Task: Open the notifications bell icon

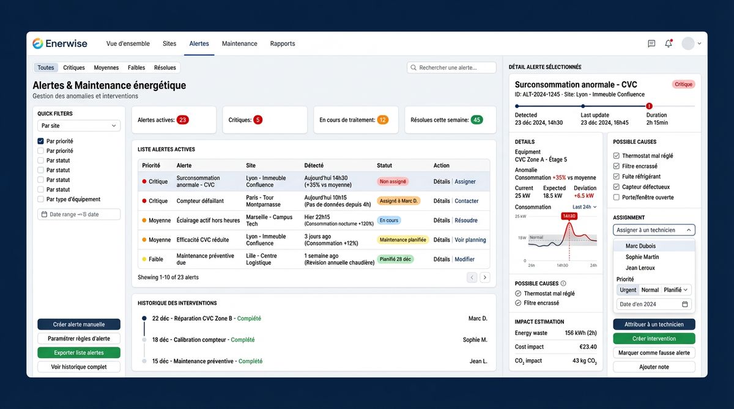Action: (669, 43)
